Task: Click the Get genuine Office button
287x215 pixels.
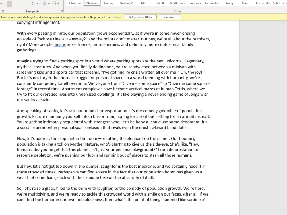Action: click(x=141, y=17)
